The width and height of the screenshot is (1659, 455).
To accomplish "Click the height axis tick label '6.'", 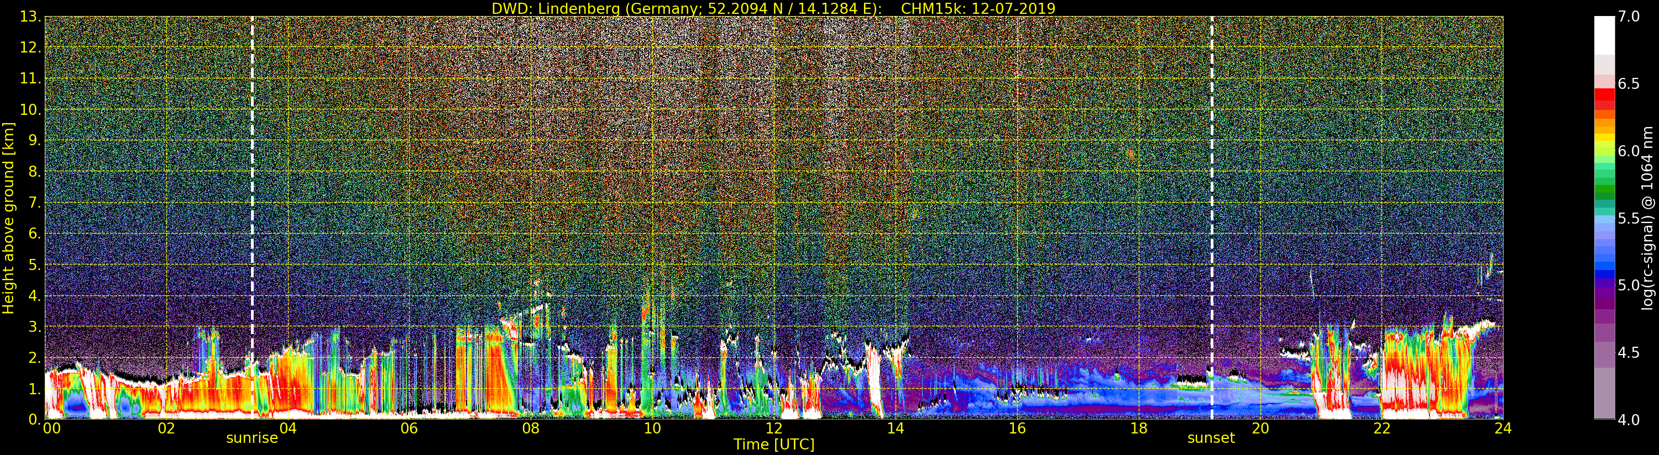I will pyautogui.click(x=35, y=234).
